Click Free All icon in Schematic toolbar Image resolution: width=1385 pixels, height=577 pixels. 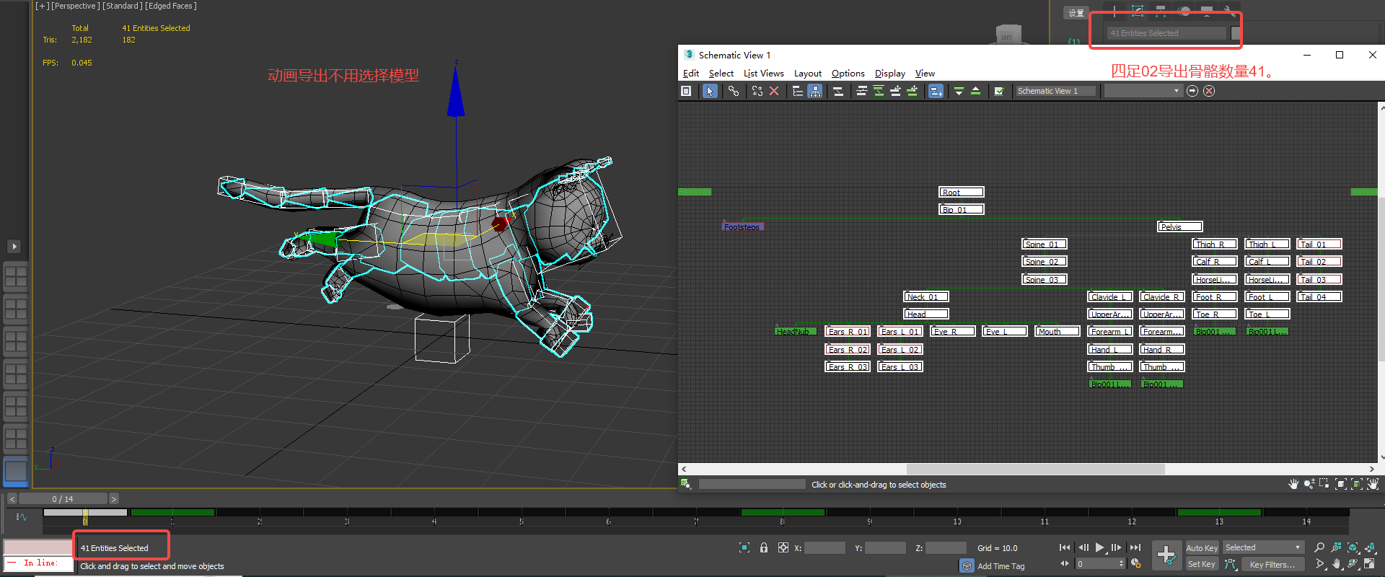pos(895,91)
